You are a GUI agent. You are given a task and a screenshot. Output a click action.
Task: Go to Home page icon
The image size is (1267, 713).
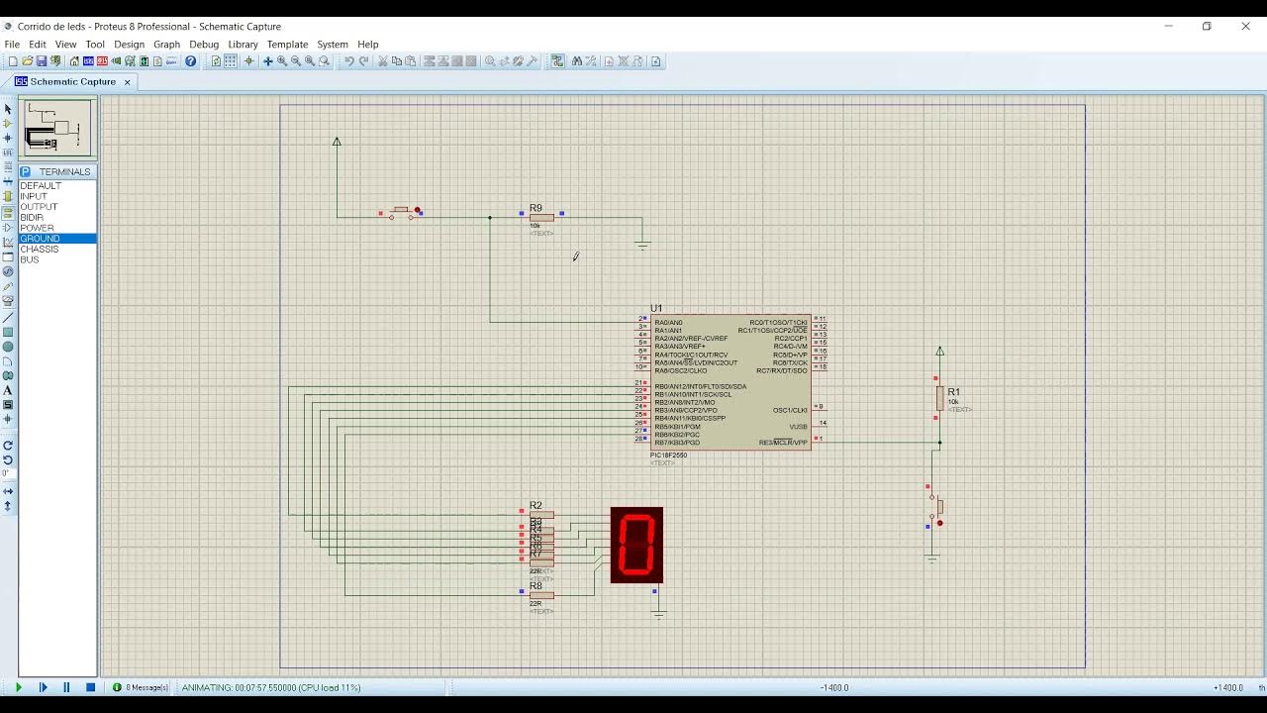click(74, 61)
